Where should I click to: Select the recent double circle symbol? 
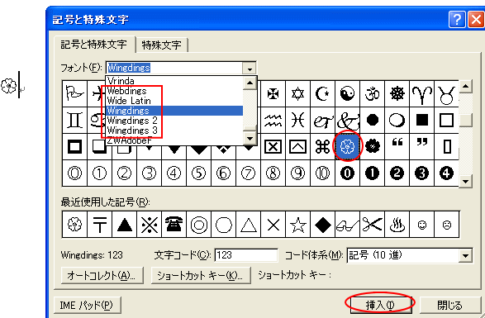(x=198, y=225)
